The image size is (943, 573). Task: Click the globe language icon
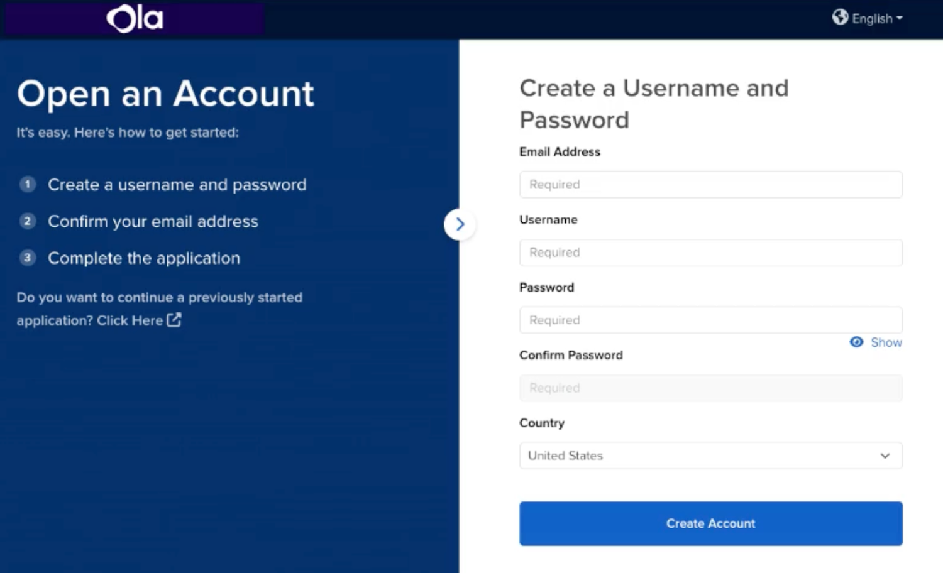840,17
